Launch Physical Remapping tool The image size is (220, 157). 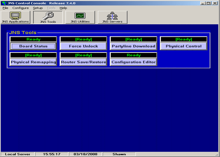[x=33, y=62]
